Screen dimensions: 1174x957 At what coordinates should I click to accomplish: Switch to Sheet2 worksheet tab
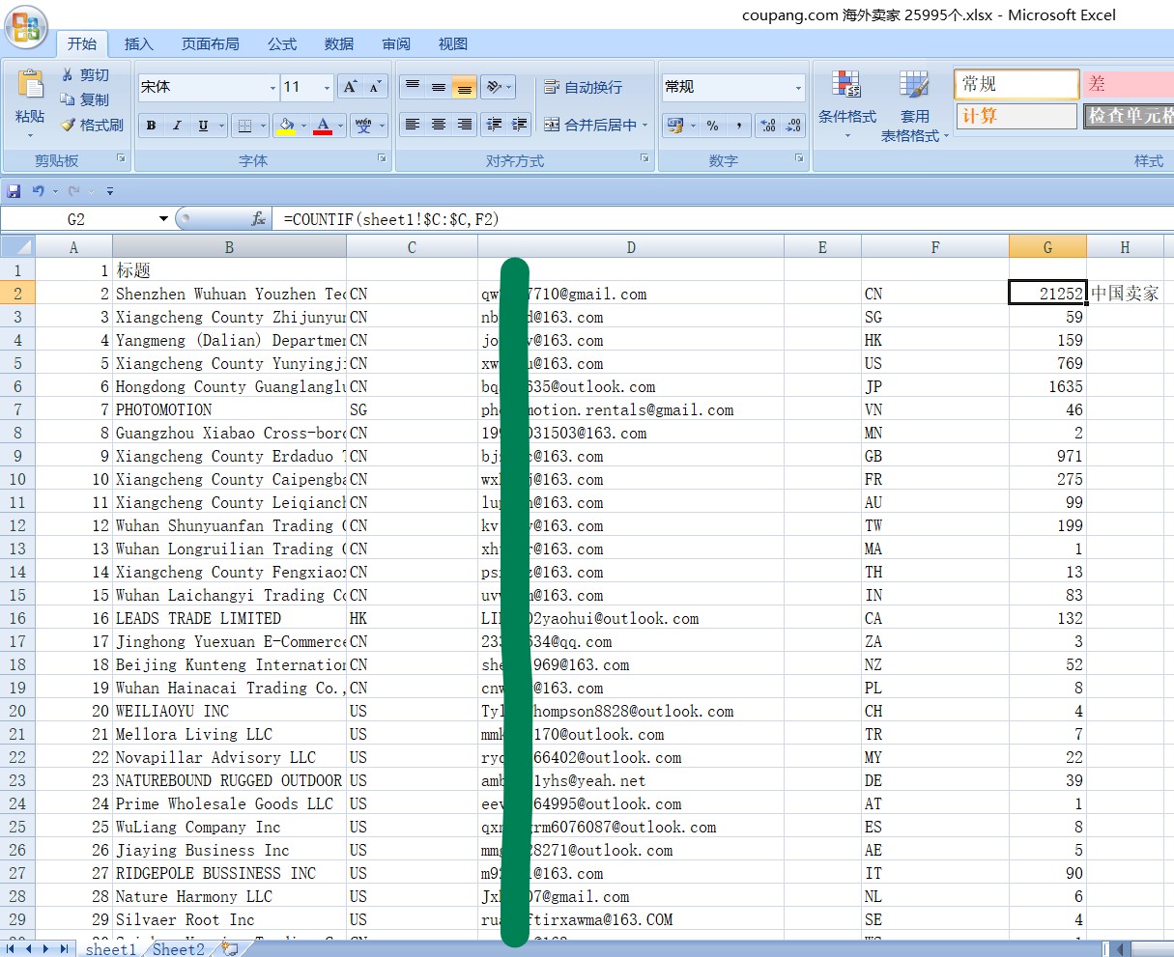tap(179, 949)
